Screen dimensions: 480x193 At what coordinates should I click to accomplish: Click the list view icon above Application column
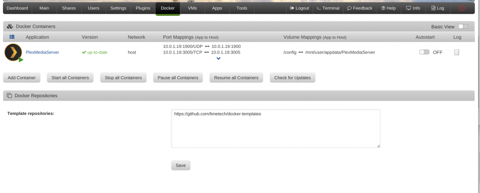click(x=12, y=37)
